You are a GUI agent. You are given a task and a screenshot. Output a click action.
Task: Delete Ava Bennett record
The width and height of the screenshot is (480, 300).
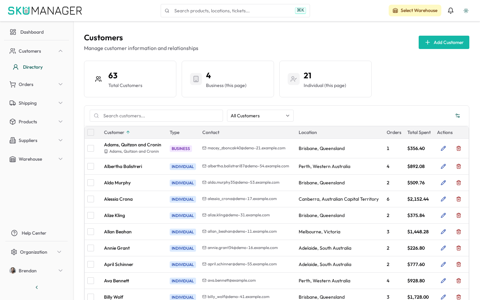point(459,281)
